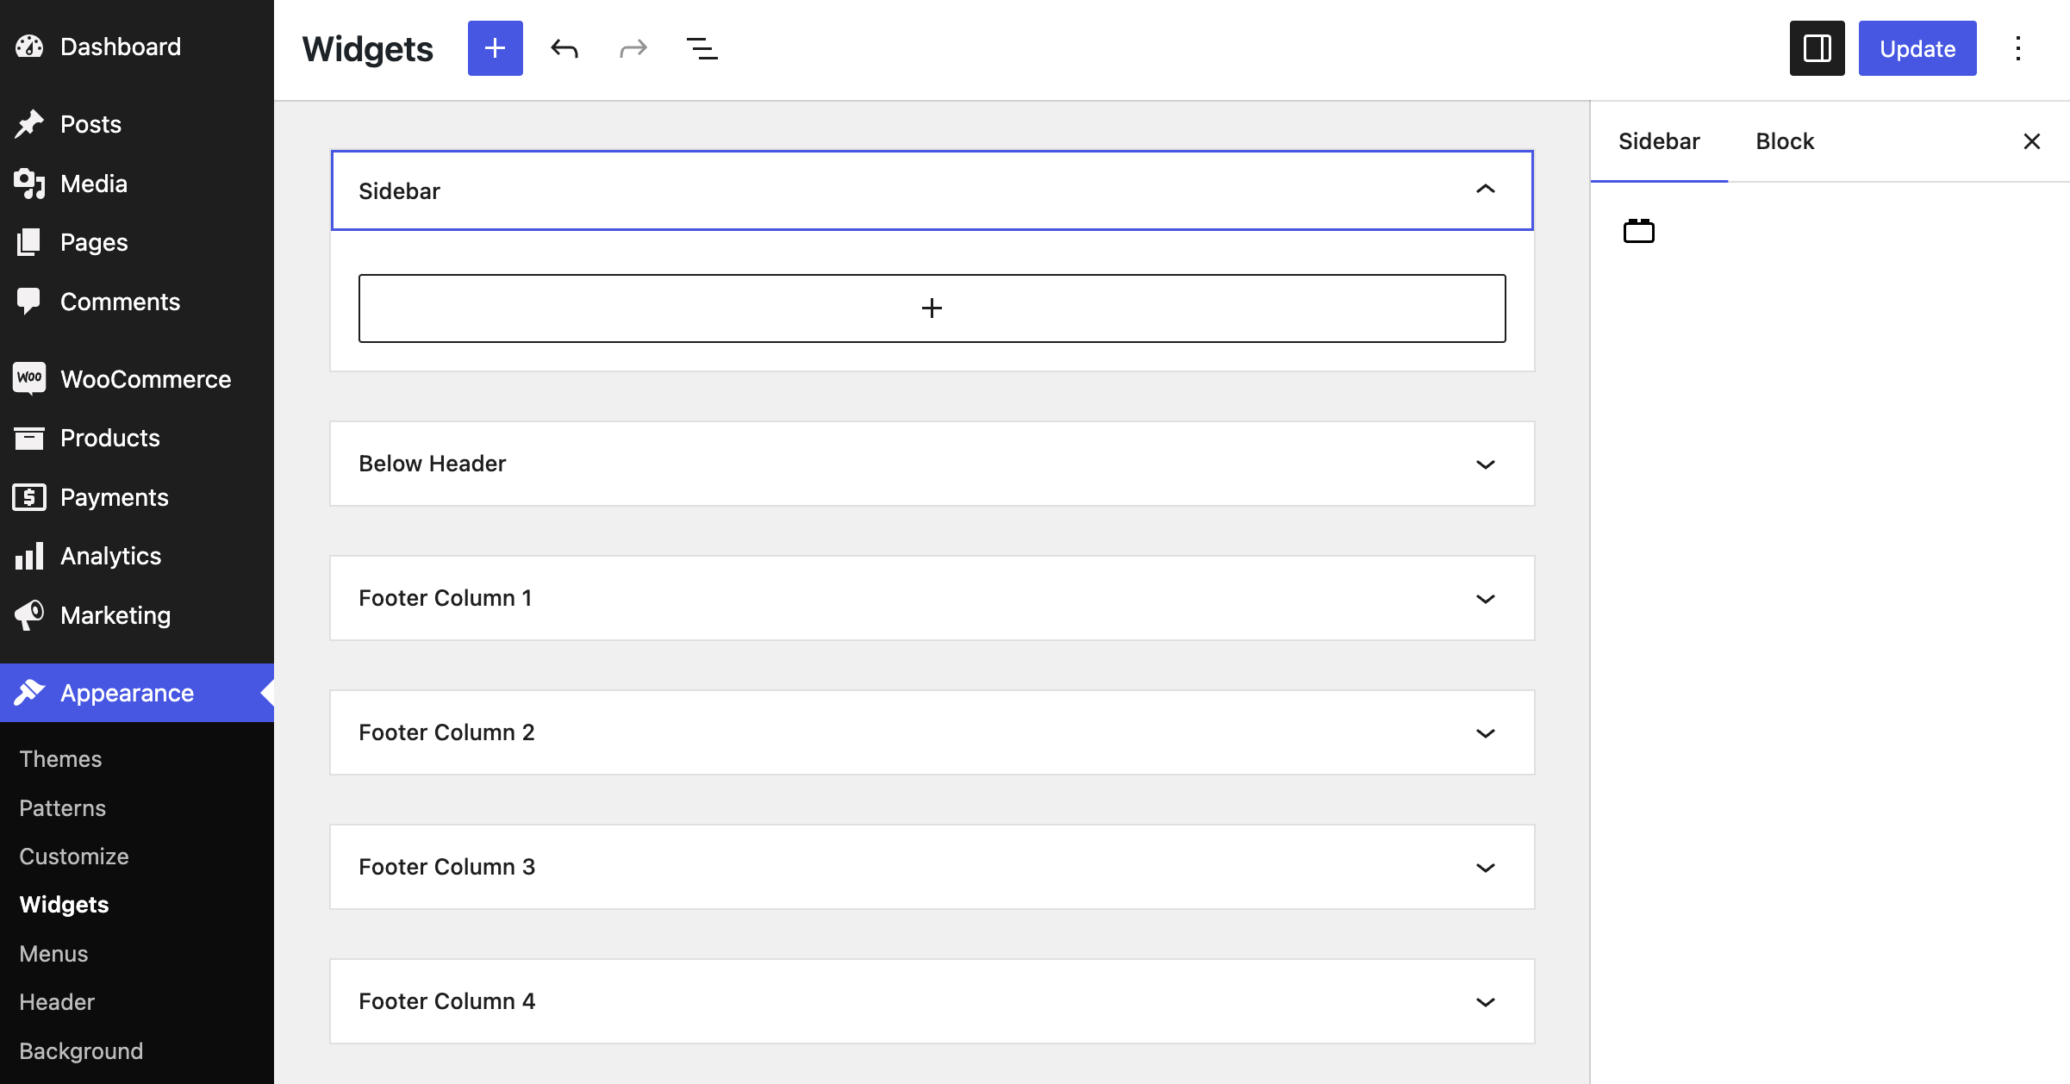This screenshot has height=1084, width=2070.
Task: Collapse the expanded Sidebar widget area
Action: [1486, 190]
